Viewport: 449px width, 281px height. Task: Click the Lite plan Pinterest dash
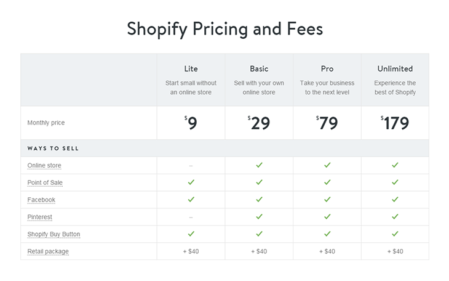[191, 218]
